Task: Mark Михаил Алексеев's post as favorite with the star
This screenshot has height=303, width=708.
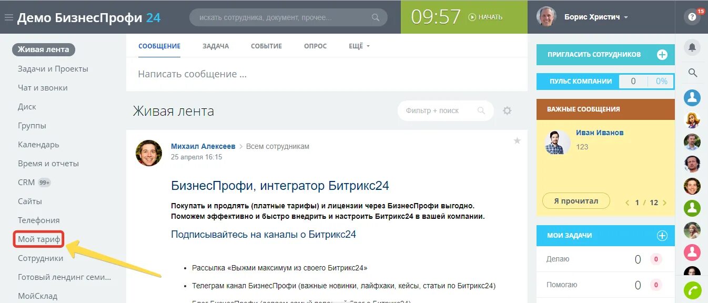Action: [517, 140]
